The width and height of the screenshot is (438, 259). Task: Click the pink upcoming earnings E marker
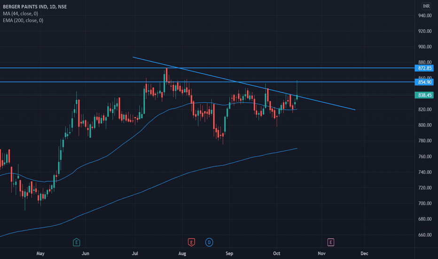tap(331, 242)
